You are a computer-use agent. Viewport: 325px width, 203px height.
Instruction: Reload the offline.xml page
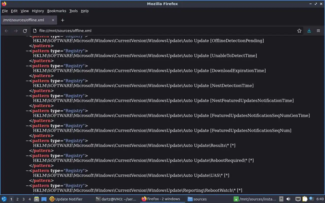point(25,31)
